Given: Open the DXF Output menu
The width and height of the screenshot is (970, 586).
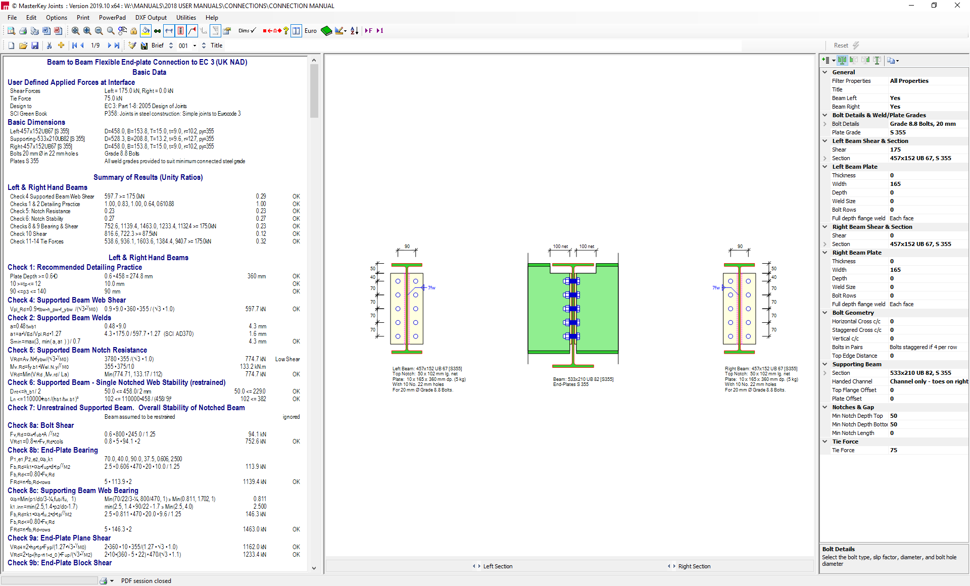Looking at the screenshot, I should click(151, 18).
